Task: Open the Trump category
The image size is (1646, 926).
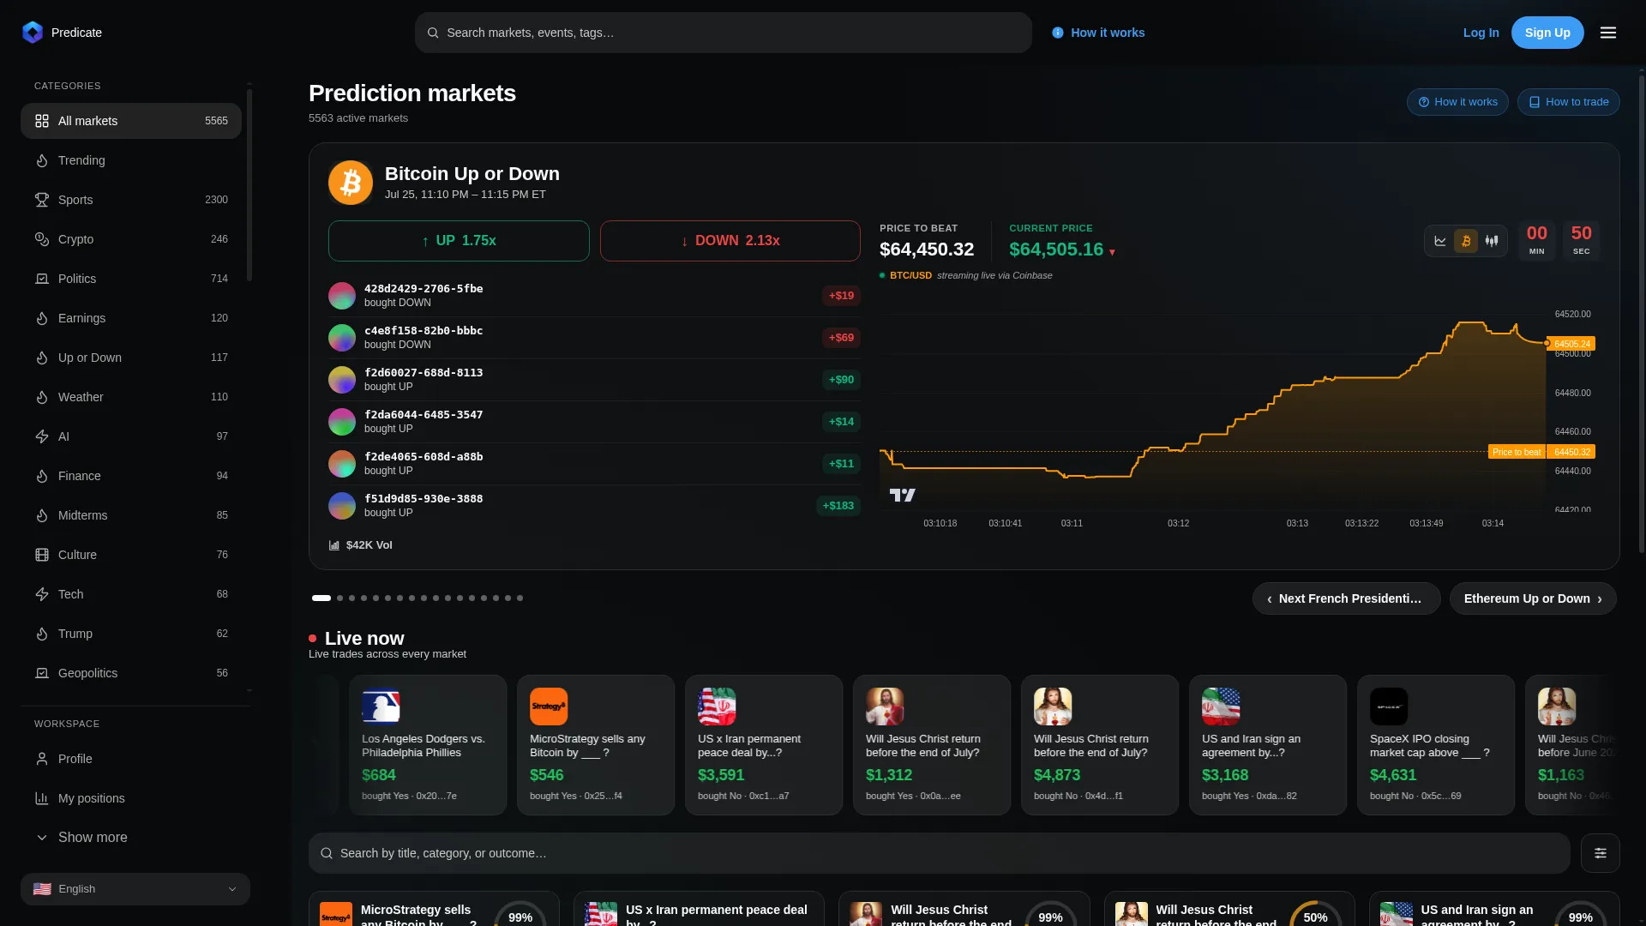Action: (x=131, y=634)
